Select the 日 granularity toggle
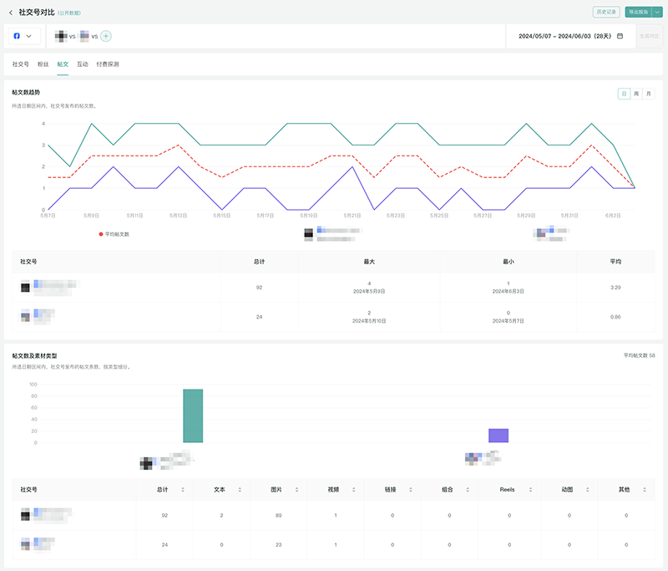 [x=624, y=94]
